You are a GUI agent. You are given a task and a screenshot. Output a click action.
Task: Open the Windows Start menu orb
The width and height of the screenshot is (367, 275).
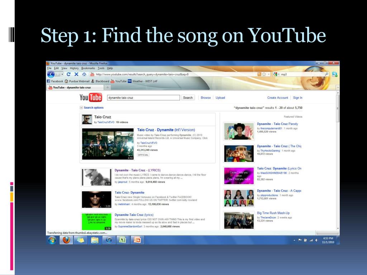tap(52, 240)
